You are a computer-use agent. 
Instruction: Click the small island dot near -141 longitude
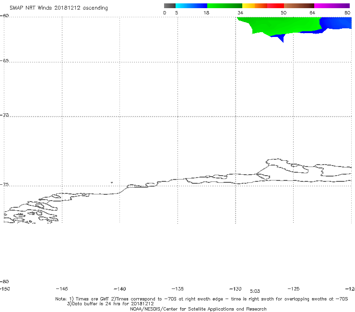coord(112,182)
